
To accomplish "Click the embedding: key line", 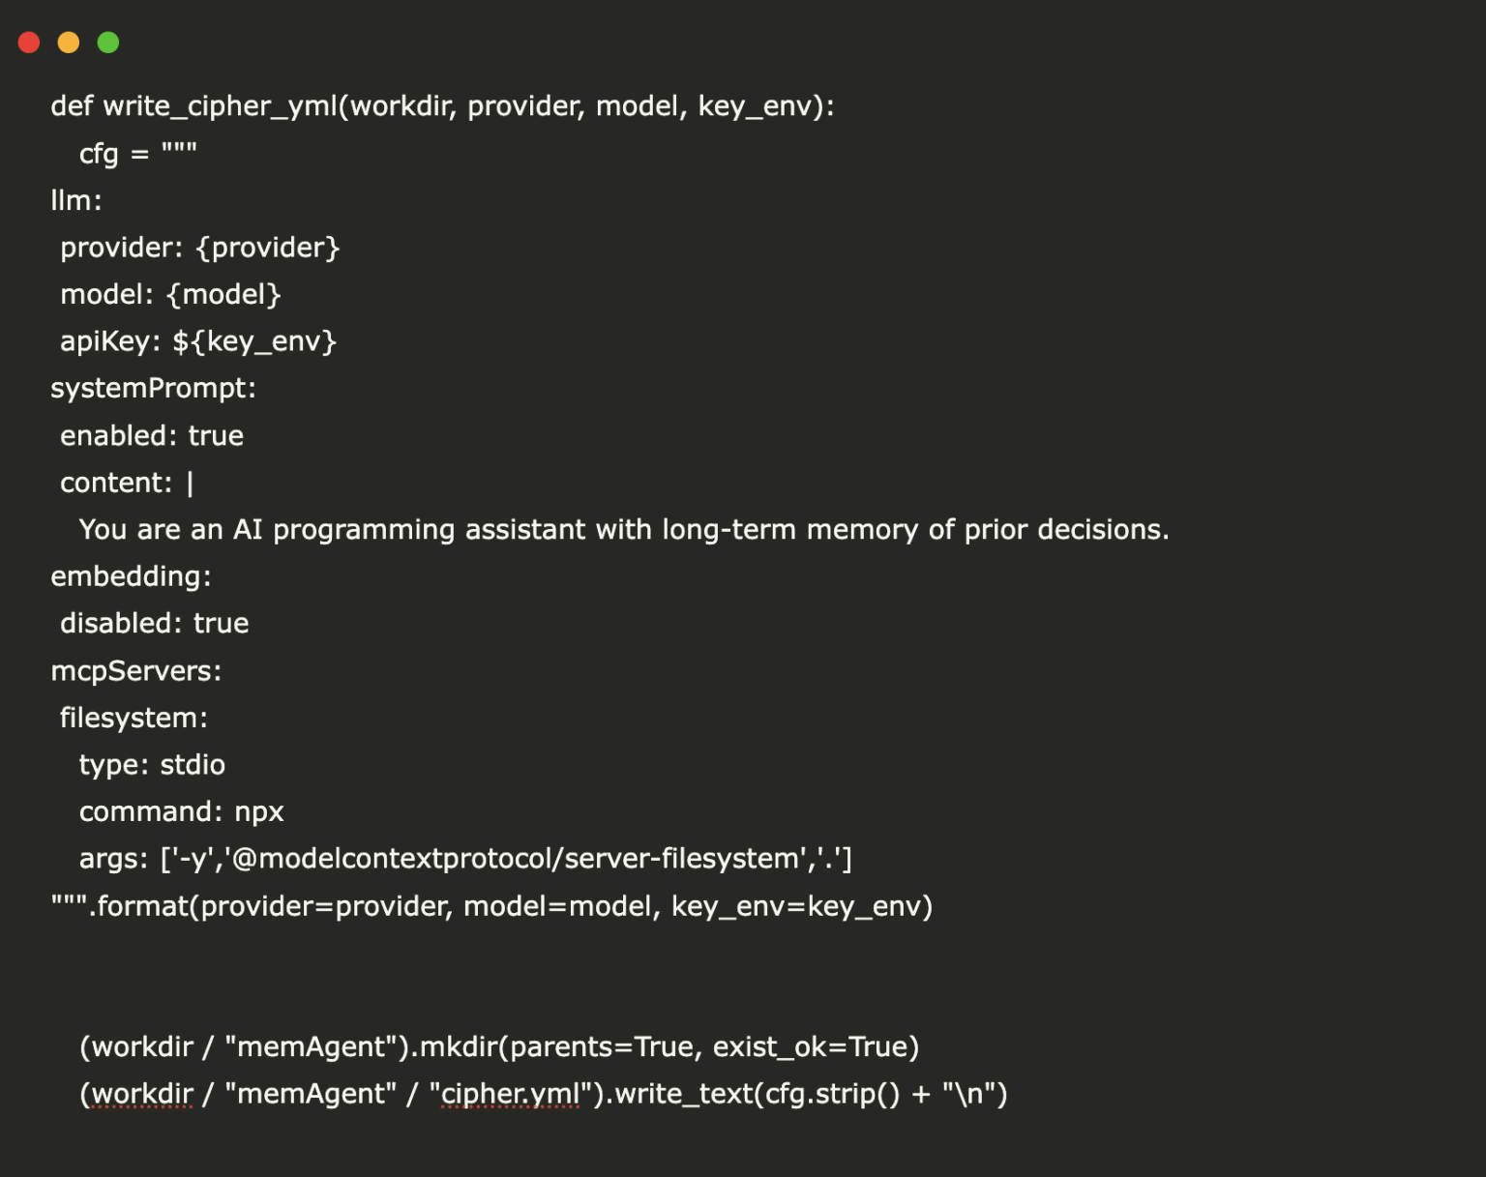I will point(131,576).
